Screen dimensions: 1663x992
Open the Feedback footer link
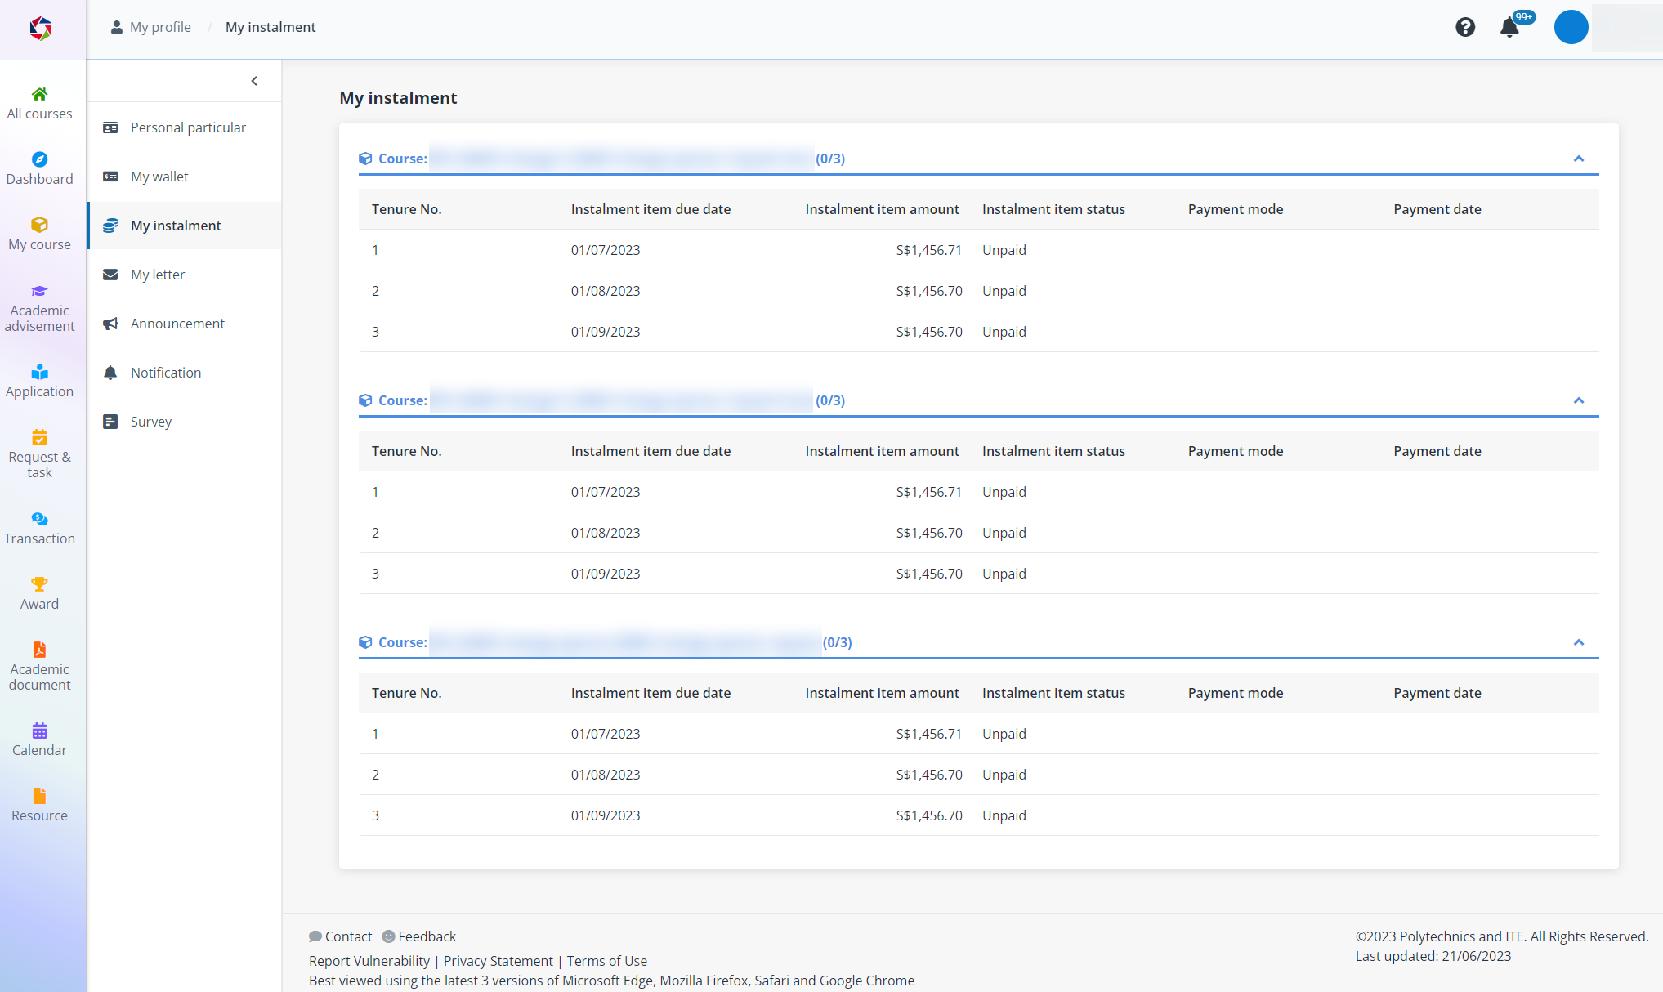pyautogui.click(x=419, y=936)
